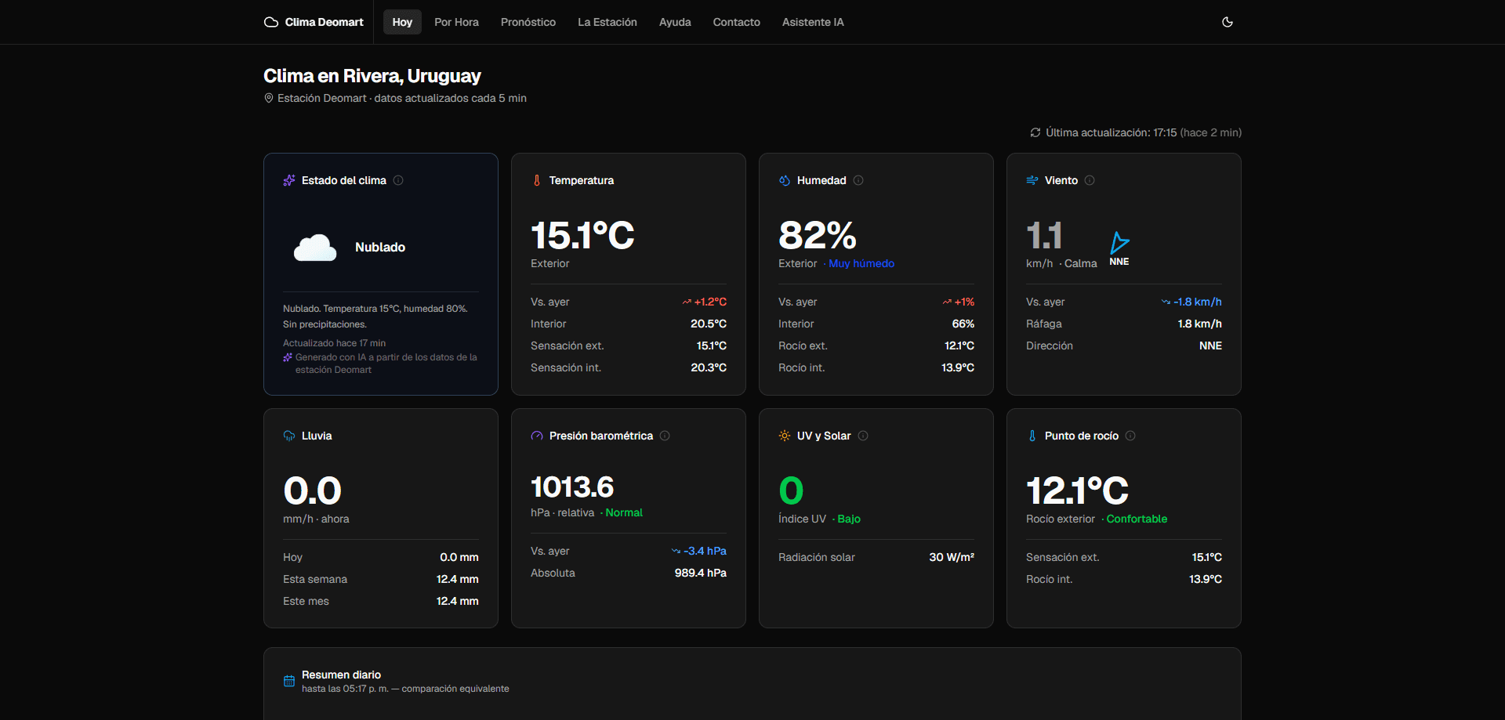This screenshot has height=720, width=1505.
Task: Click the location pin by Estación Deomart
Action: pos(269,98)
